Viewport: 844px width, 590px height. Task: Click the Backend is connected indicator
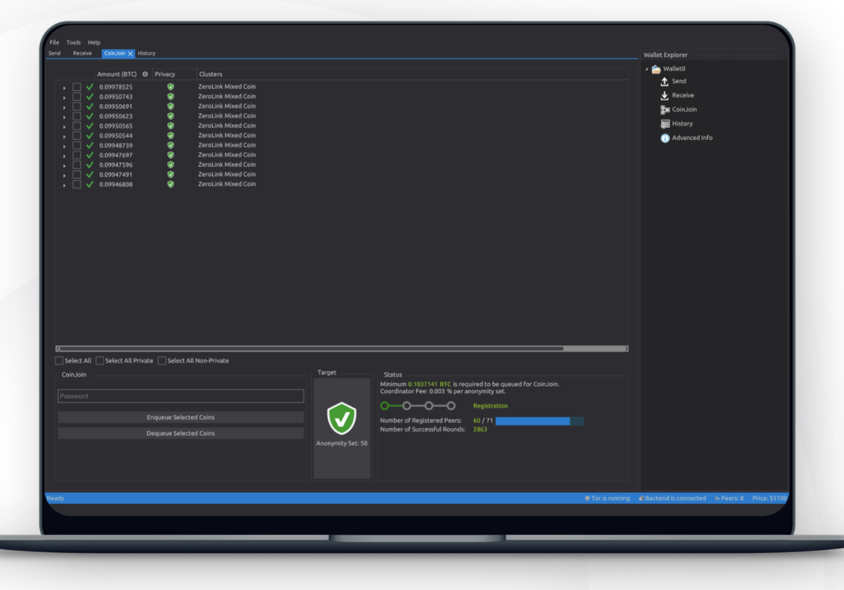(672, 498)
